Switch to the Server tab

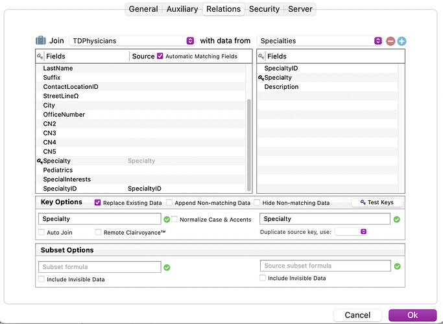tap(300, 9)
